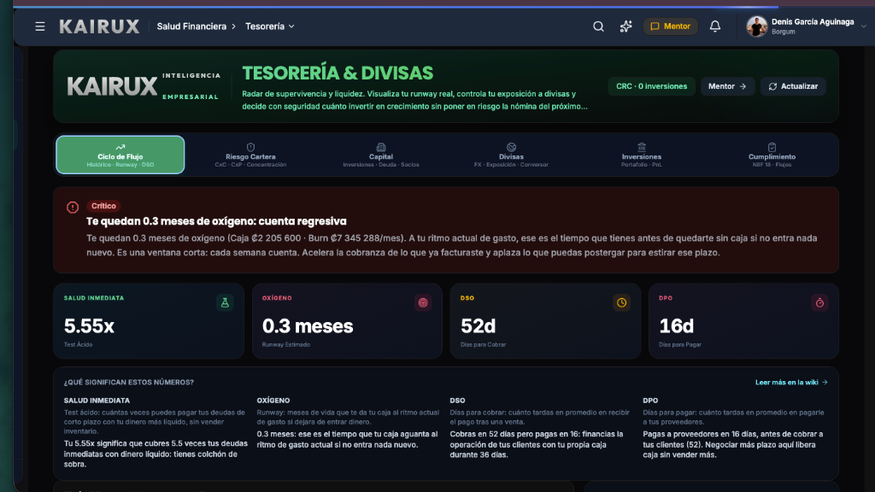875x492 pixels.
Task: Click the target icon on Oxígeno card
Action: pos(423,302)
